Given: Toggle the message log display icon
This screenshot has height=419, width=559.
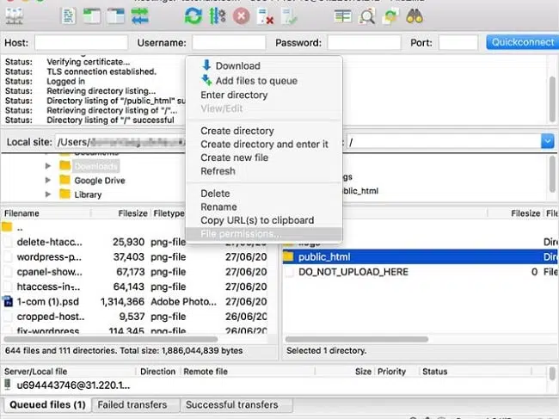Looking at the screenshot, I should pos(69,16).
